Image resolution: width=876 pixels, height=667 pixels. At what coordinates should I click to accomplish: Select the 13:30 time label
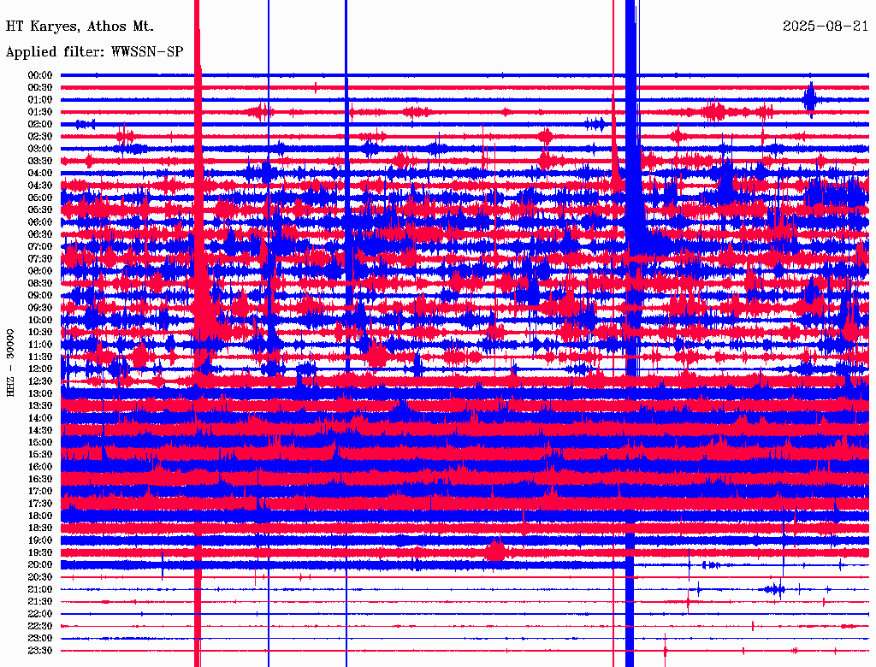40,406
